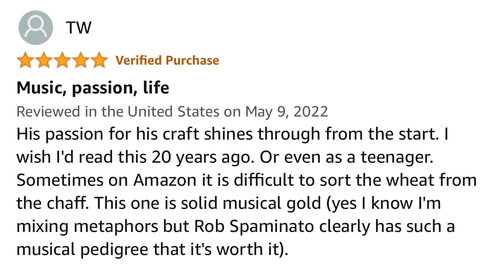Click the Reviewed in the United States line

(x=172, y=112)
